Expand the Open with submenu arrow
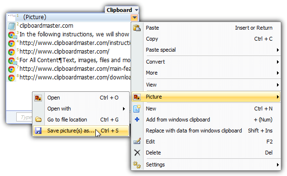This screenshot has width=287, height=176. (124, 109)
